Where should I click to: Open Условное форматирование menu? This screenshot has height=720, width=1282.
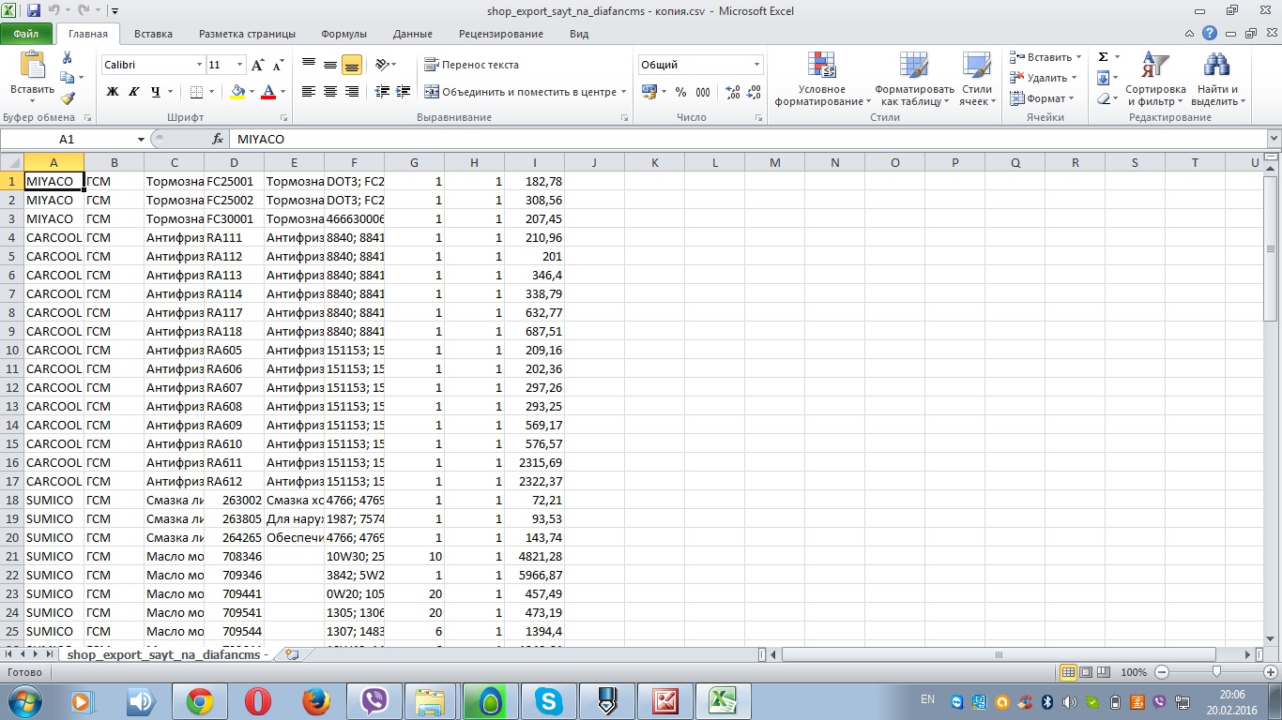pos(822,80)
